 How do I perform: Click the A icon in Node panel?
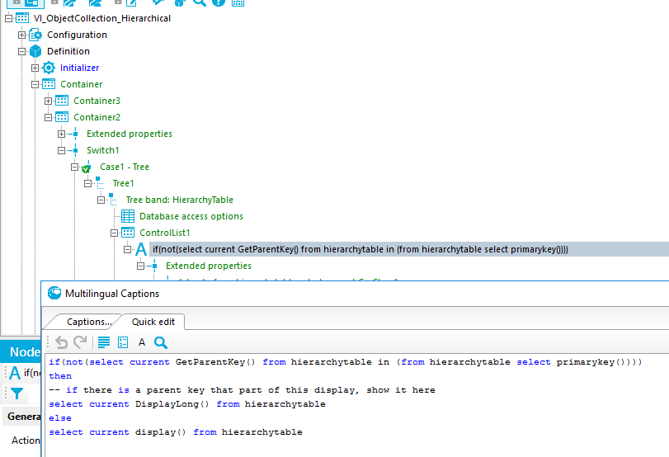[x=15, y=373]
